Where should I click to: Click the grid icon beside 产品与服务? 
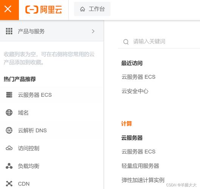[x=9, y=31]
